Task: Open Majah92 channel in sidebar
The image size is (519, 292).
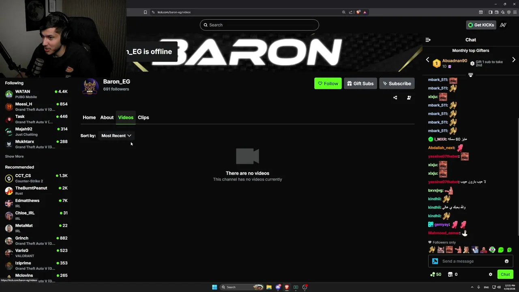Action: [x=36, y=131]
